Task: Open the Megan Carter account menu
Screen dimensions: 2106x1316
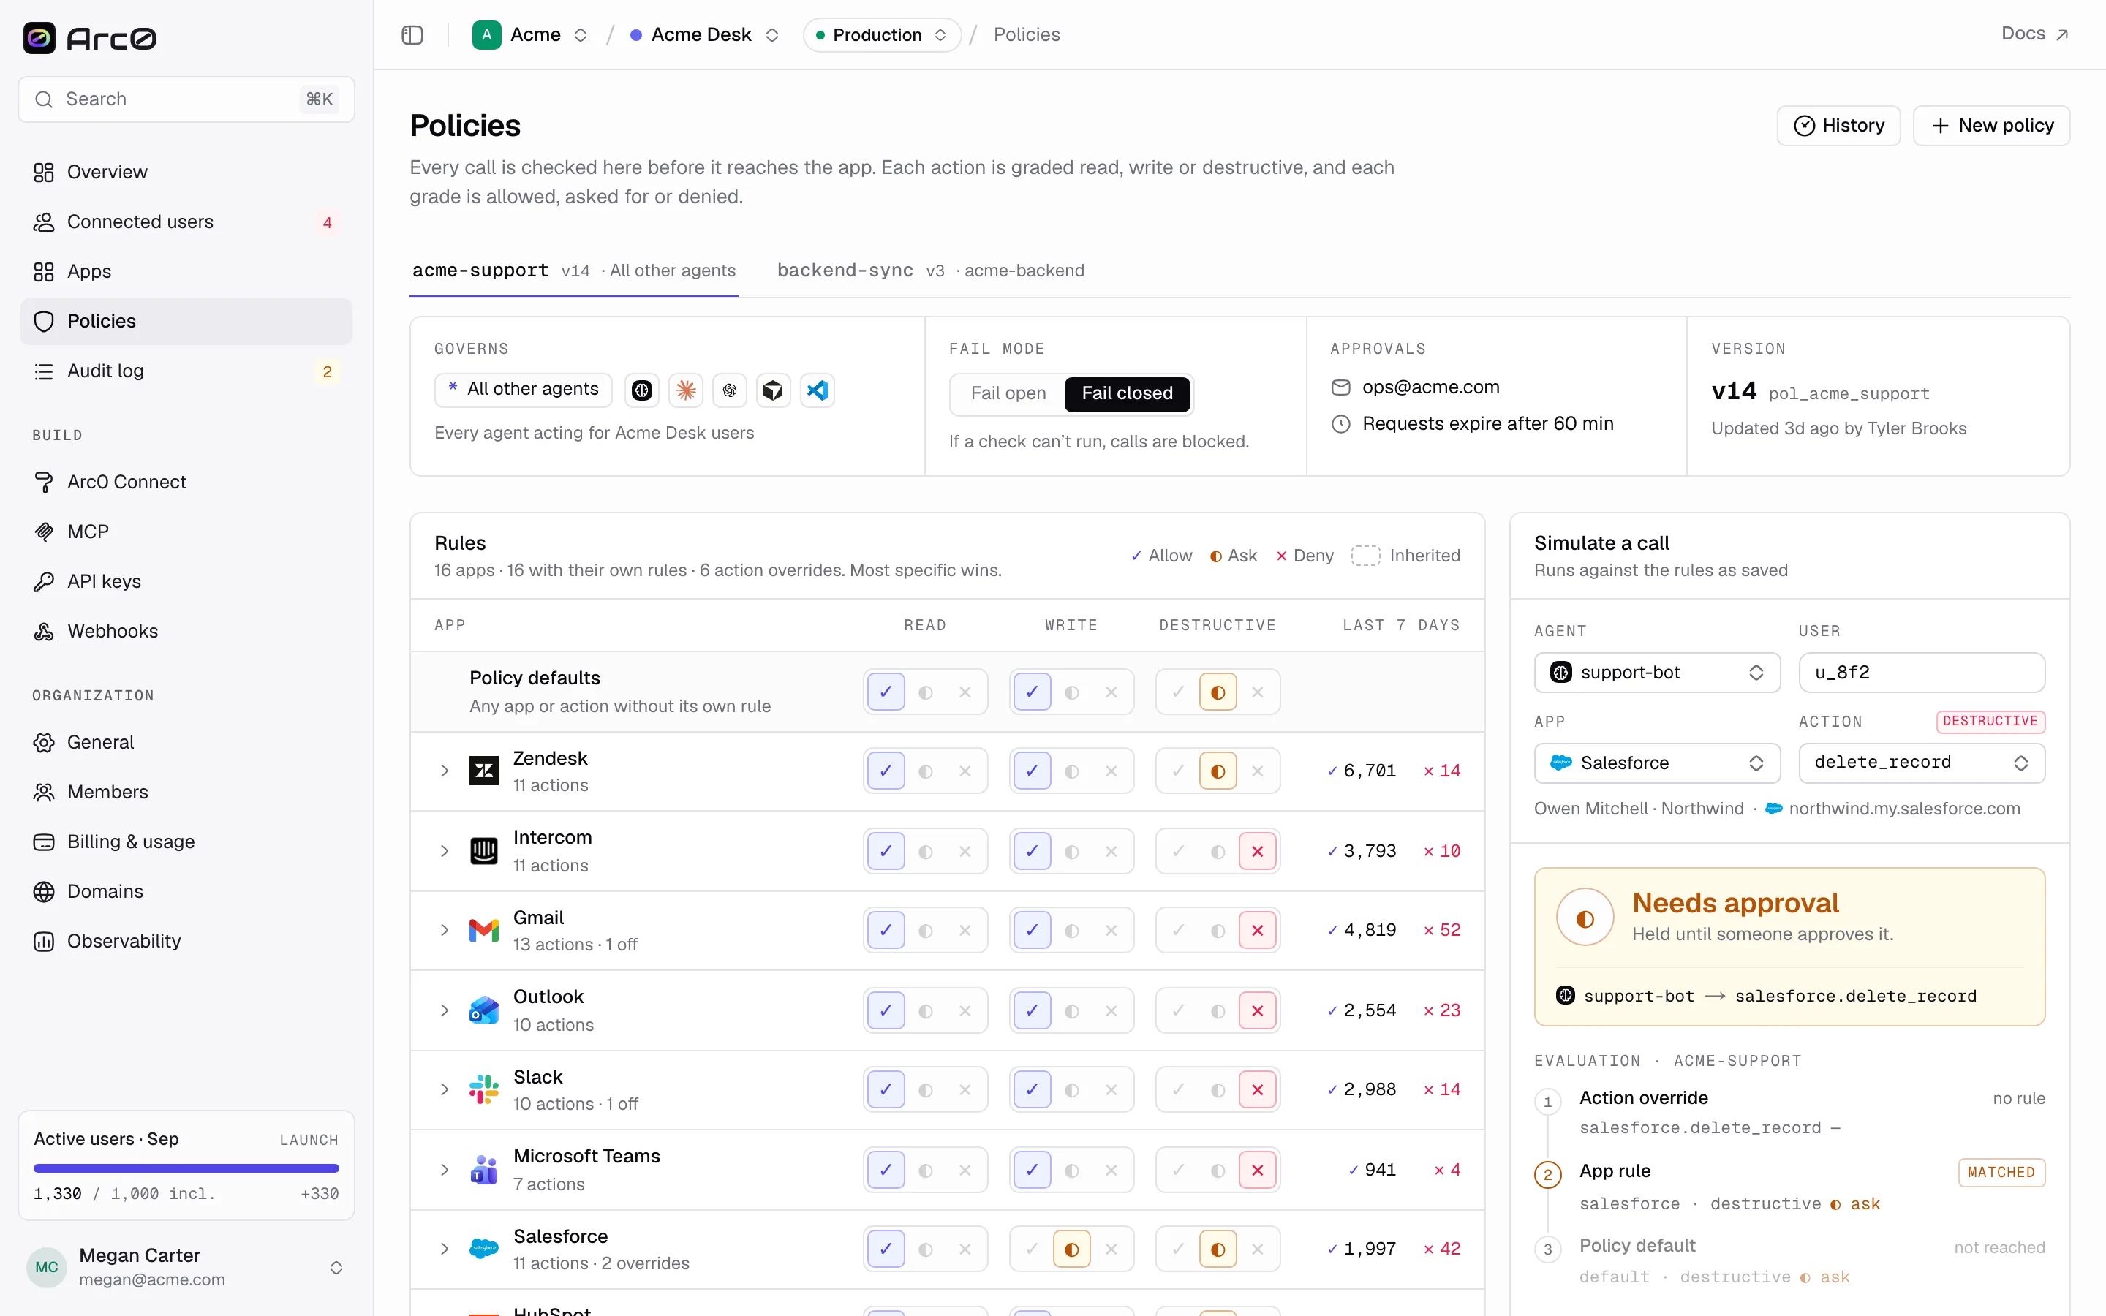Action: [x=186, y=1266]
